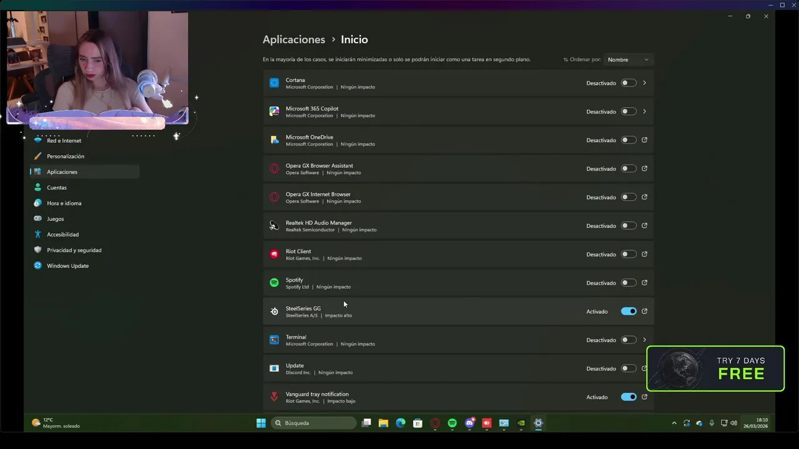Open Cuentas settings section
Image resolution: width=799 pixels, height=449 pixels.
(84, 188)
